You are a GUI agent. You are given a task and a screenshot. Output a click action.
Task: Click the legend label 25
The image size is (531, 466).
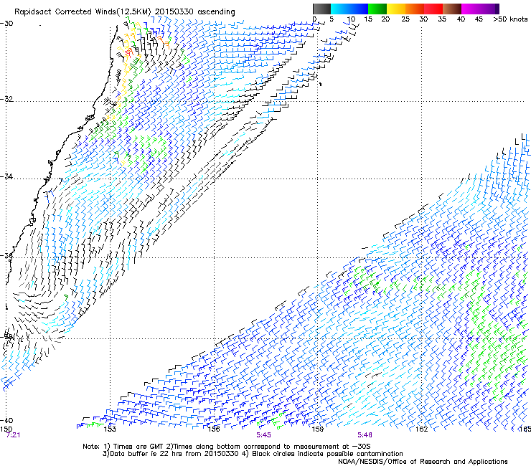click(x=405, y=19)
